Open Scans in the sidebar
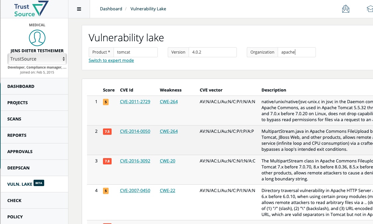The width and height of the screenshot is (373, 224). [x=35, y=119]
